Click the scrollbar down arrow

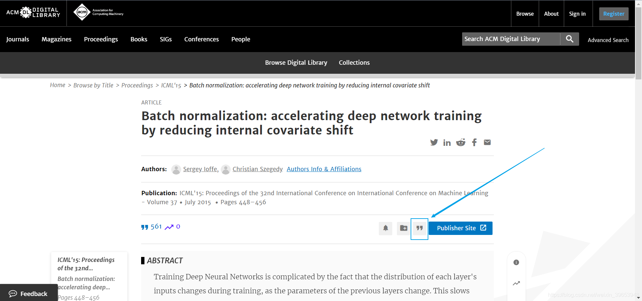point(638,298)
